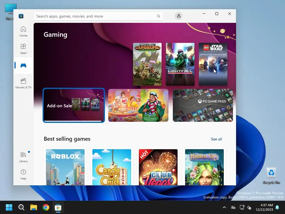Click the Gaming page title text

pyautogui.click(x=55, y=35)
